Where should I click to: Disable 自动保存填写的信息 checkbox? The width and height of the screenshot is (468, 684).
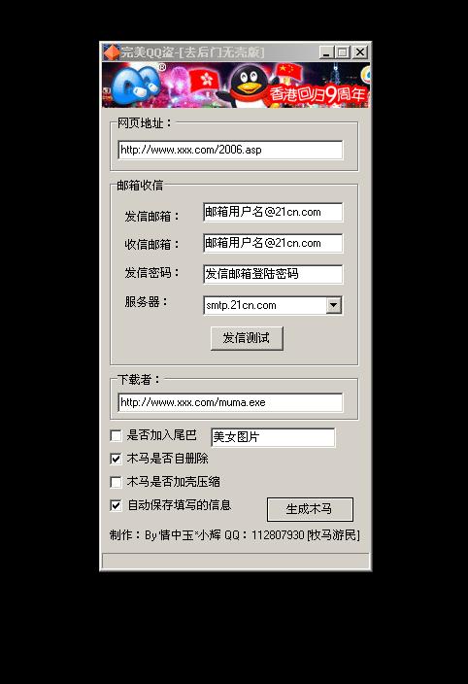[x=116, y=505]
